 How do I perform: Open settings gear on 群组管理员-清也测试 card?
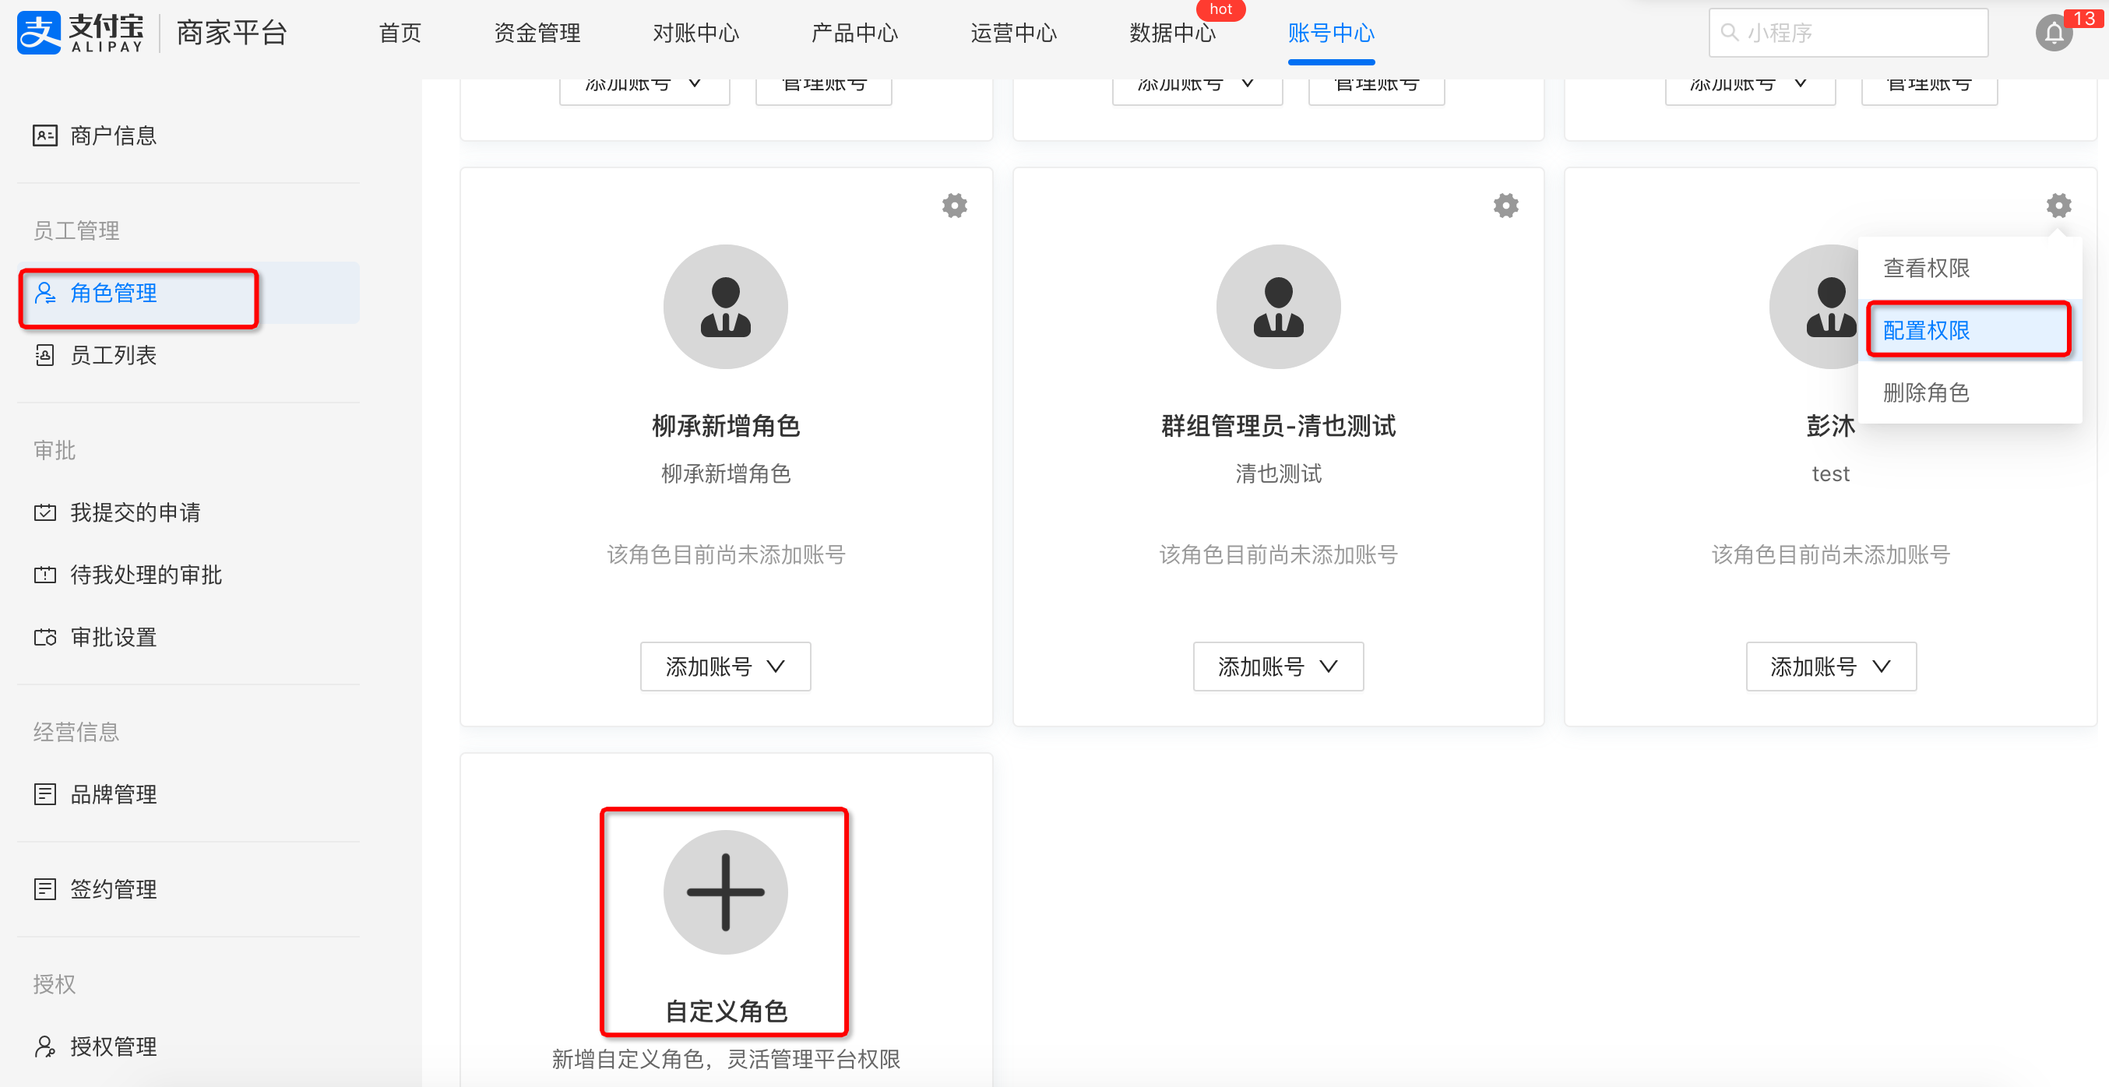1505,206
